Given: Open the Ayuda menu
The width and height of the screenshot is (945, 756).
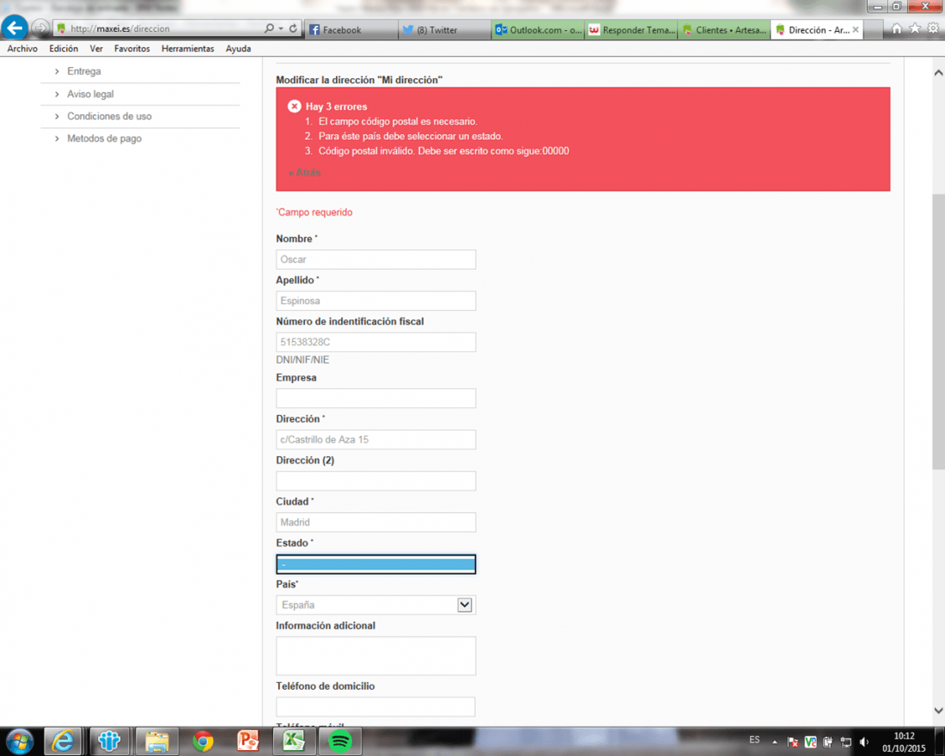Looking at the screenshot, I should 238,49.
